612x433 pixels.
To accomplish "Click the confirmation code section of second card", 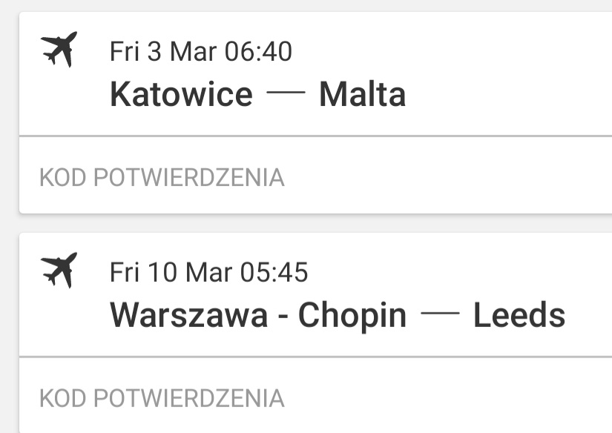I will tap(316, 395).
